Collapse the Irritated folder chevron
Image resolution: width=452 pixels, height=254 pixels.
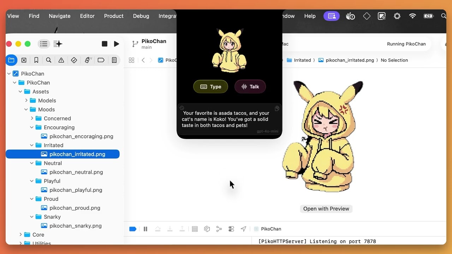[x=32, y=145]
